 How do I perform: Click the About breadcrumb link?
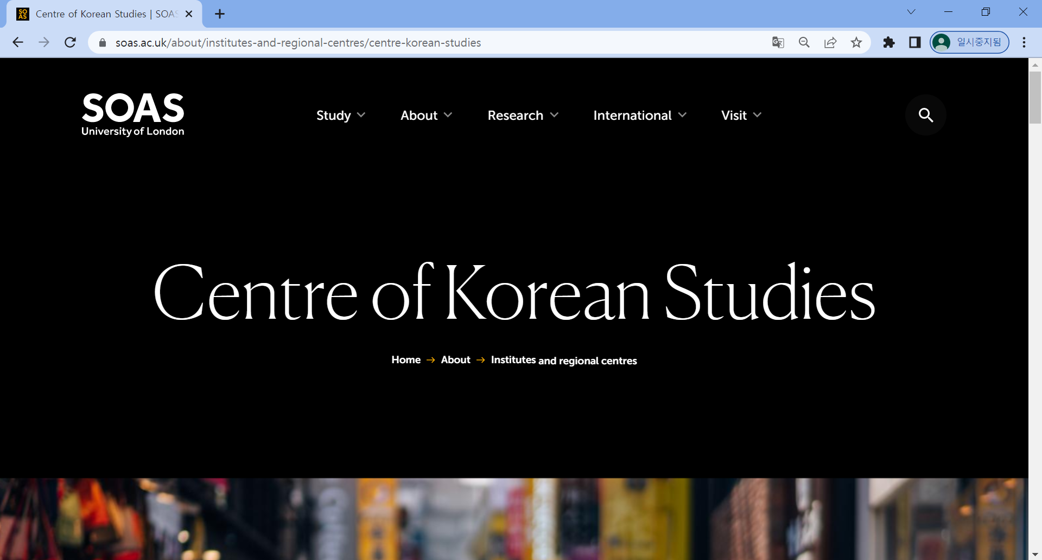coord(456,360)
